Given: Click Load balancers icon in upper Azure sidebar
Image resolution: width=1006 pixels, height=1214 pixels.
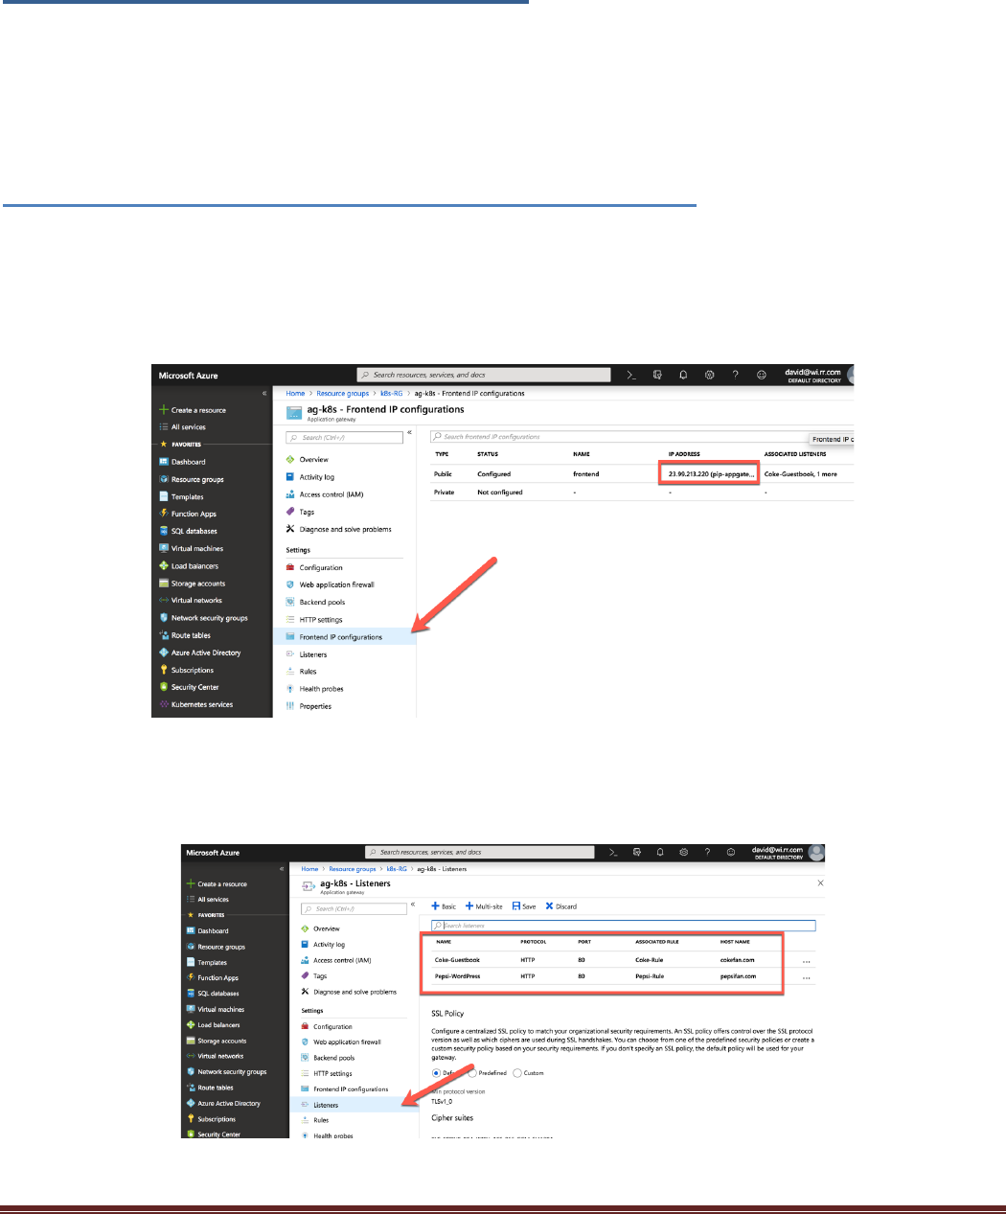Looking at the screenshot, I should point(164,565).
